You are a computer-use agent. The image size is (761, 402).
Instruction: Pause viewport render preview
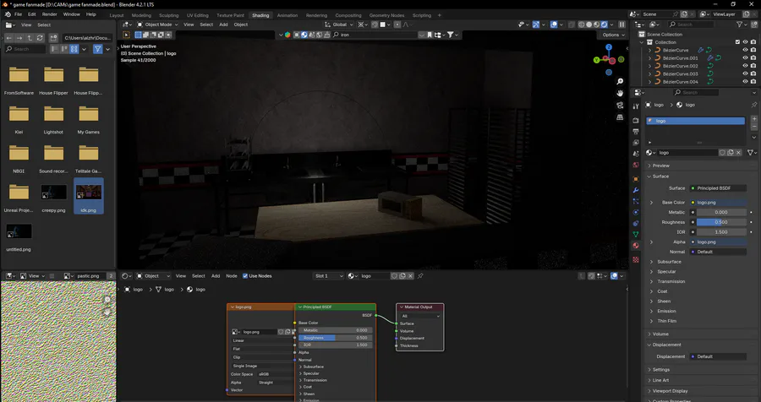(x=621, y=24)
